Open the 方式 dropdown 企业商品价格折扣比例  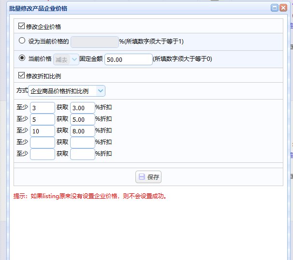tap(67, 91)
